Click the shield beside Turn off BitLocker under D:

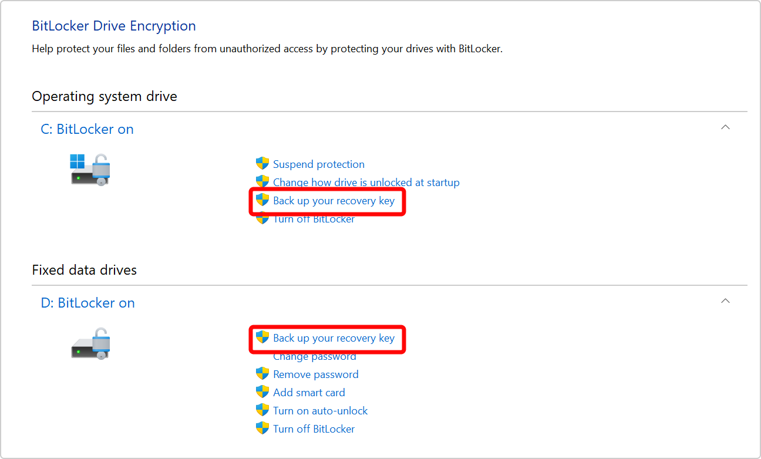[262, 428]
